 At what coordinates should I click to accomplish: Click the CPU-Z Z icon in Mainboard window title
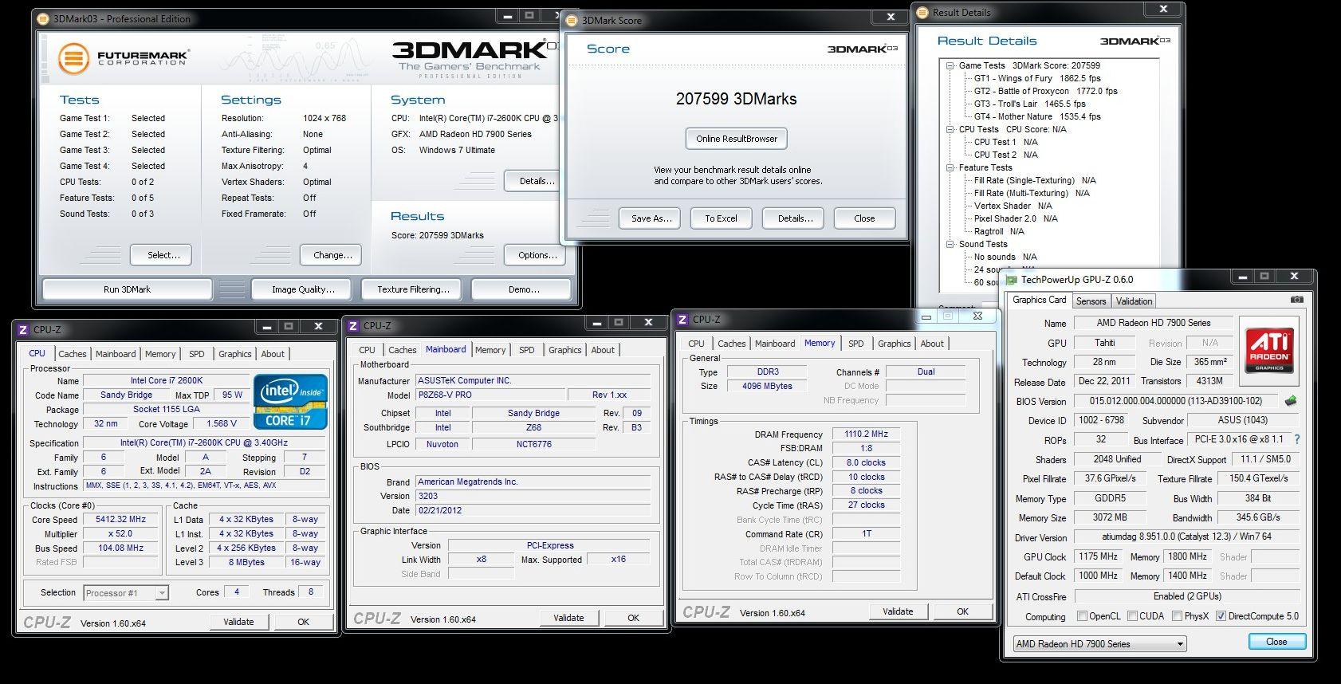[353, 325]
